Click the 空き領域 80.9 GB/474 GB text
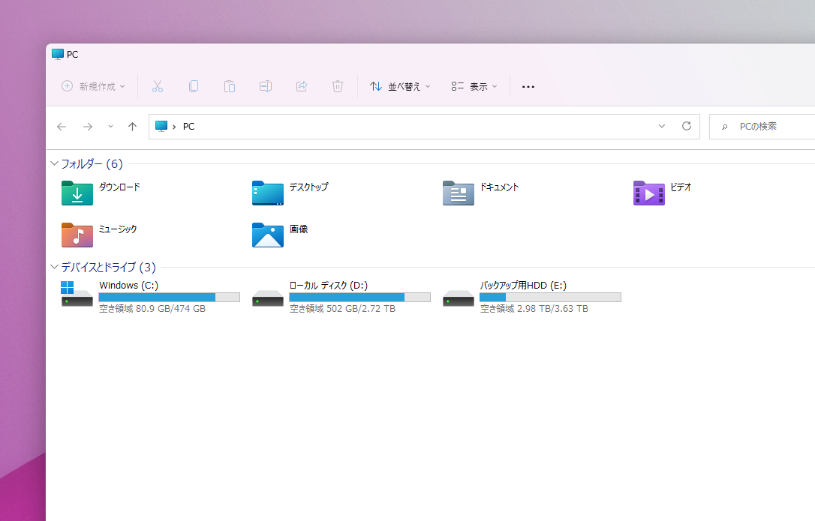 (x=152, y=309)
